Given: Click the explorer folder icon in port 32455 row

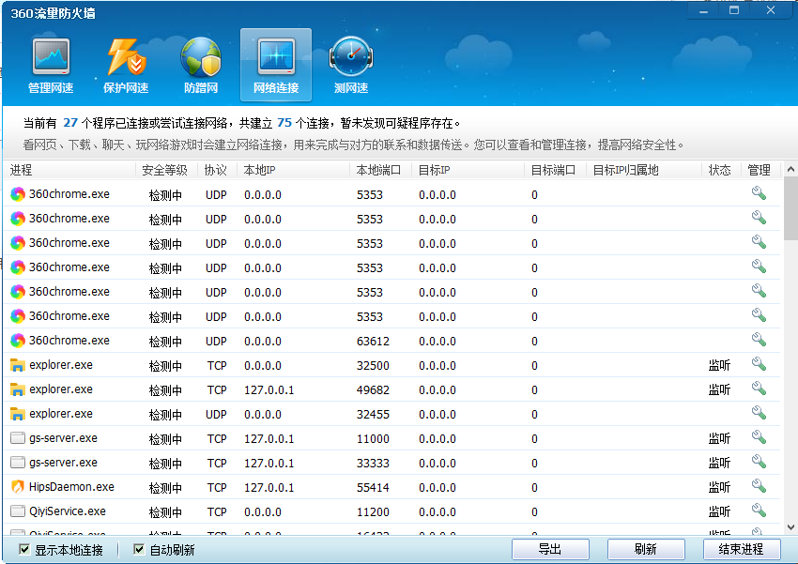Looking at the screenshot, I should click(x=18, y=414).
